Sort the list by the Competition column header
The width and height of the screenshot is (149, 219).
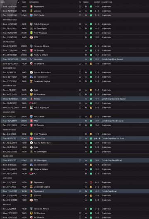pos(107,2)
